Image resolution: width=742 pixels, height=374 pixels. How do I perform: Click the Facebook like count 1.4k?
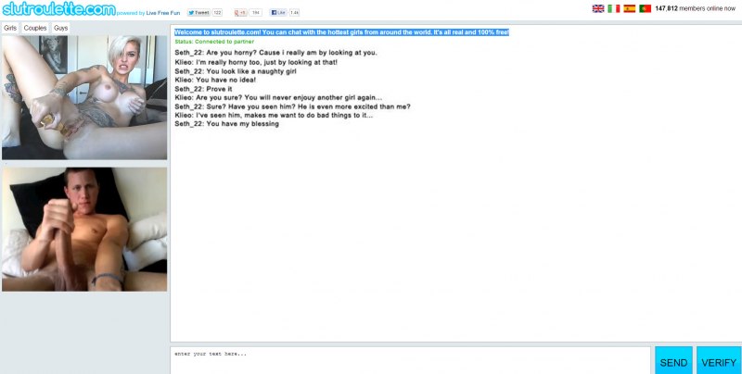[x=294, y=13]
